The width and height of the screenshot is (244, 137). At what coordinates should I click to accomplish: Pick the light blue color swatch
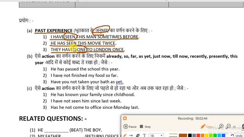(219, 135)
